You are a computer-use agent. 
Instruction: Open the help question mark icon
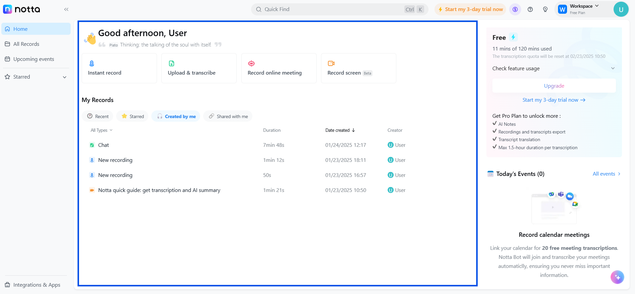530,9
